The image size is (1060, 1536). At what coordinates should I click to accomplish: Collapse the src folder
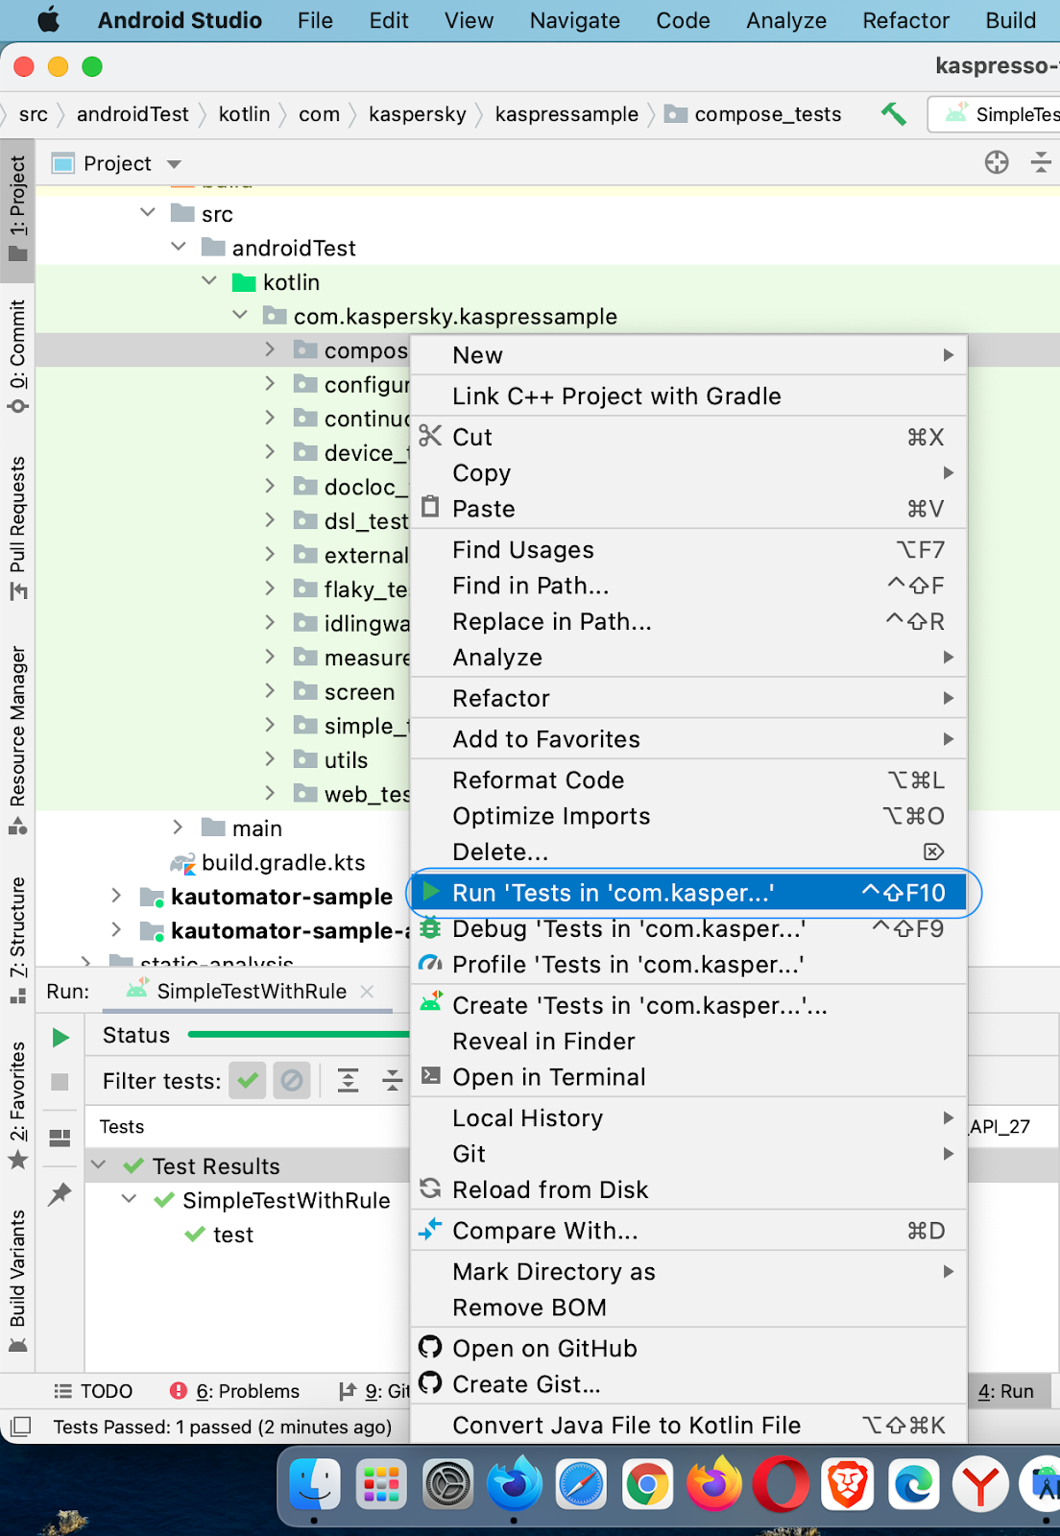pos(148,213)
